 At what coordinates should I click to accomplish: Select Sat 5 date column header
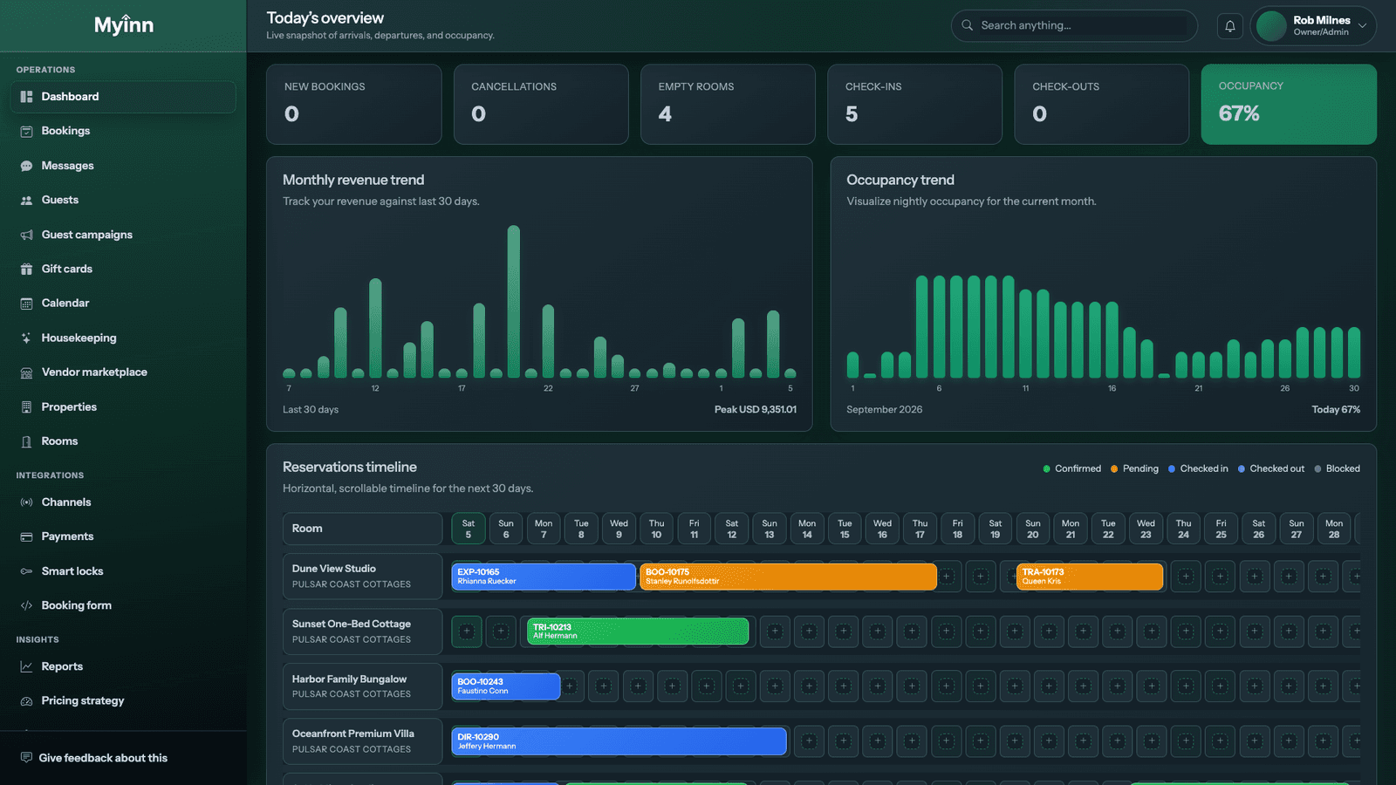469,529
